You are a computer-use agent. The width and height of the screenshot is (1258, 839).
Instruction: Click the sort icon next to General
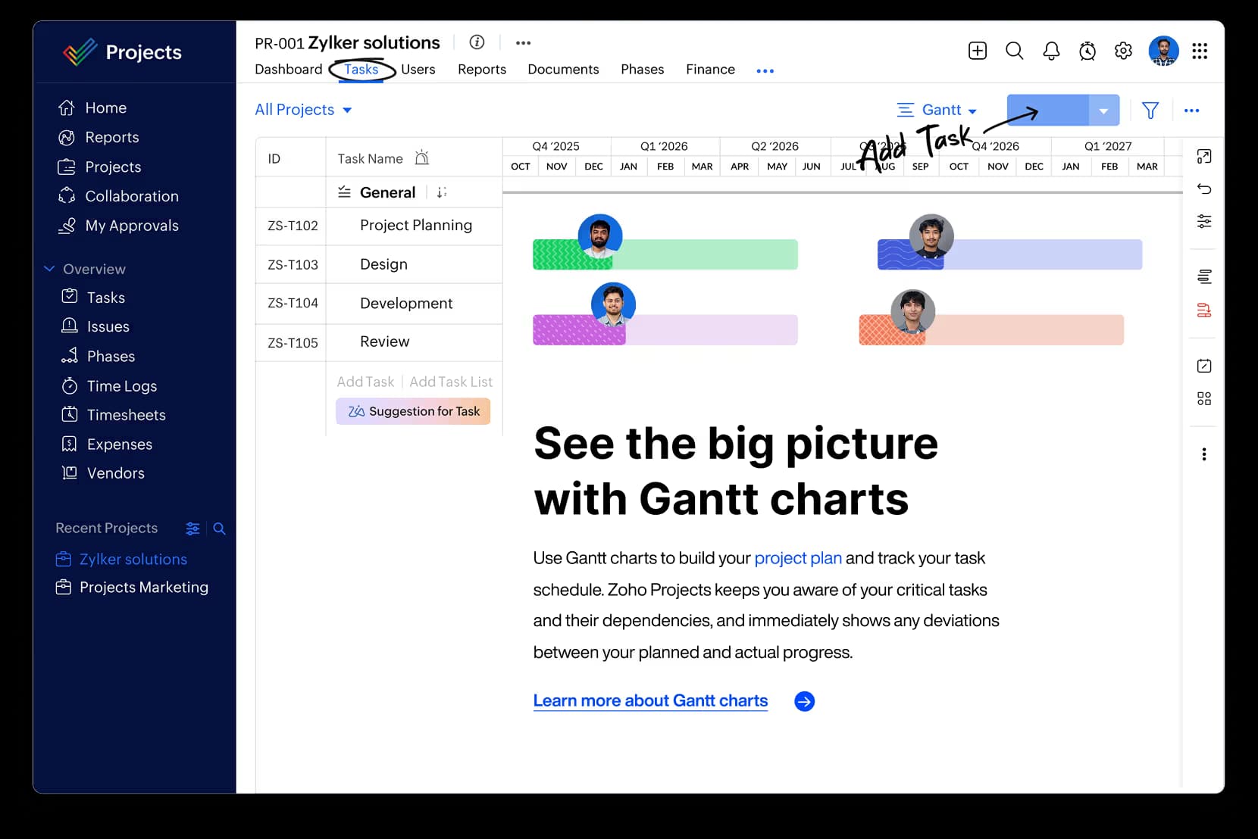(442, 192)
